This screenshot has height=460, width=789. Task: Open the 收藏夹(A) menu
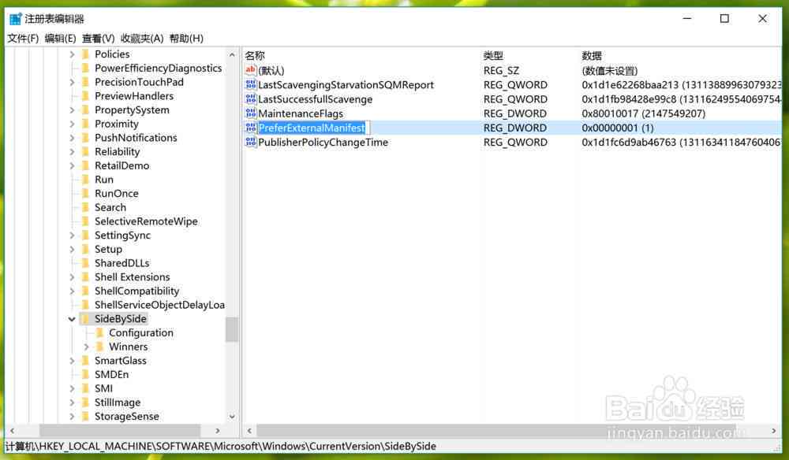[142, 38]
